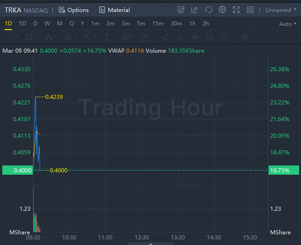Open the Material document icon
This screenshot has width=301, height=245.
[x=102, y=10]
